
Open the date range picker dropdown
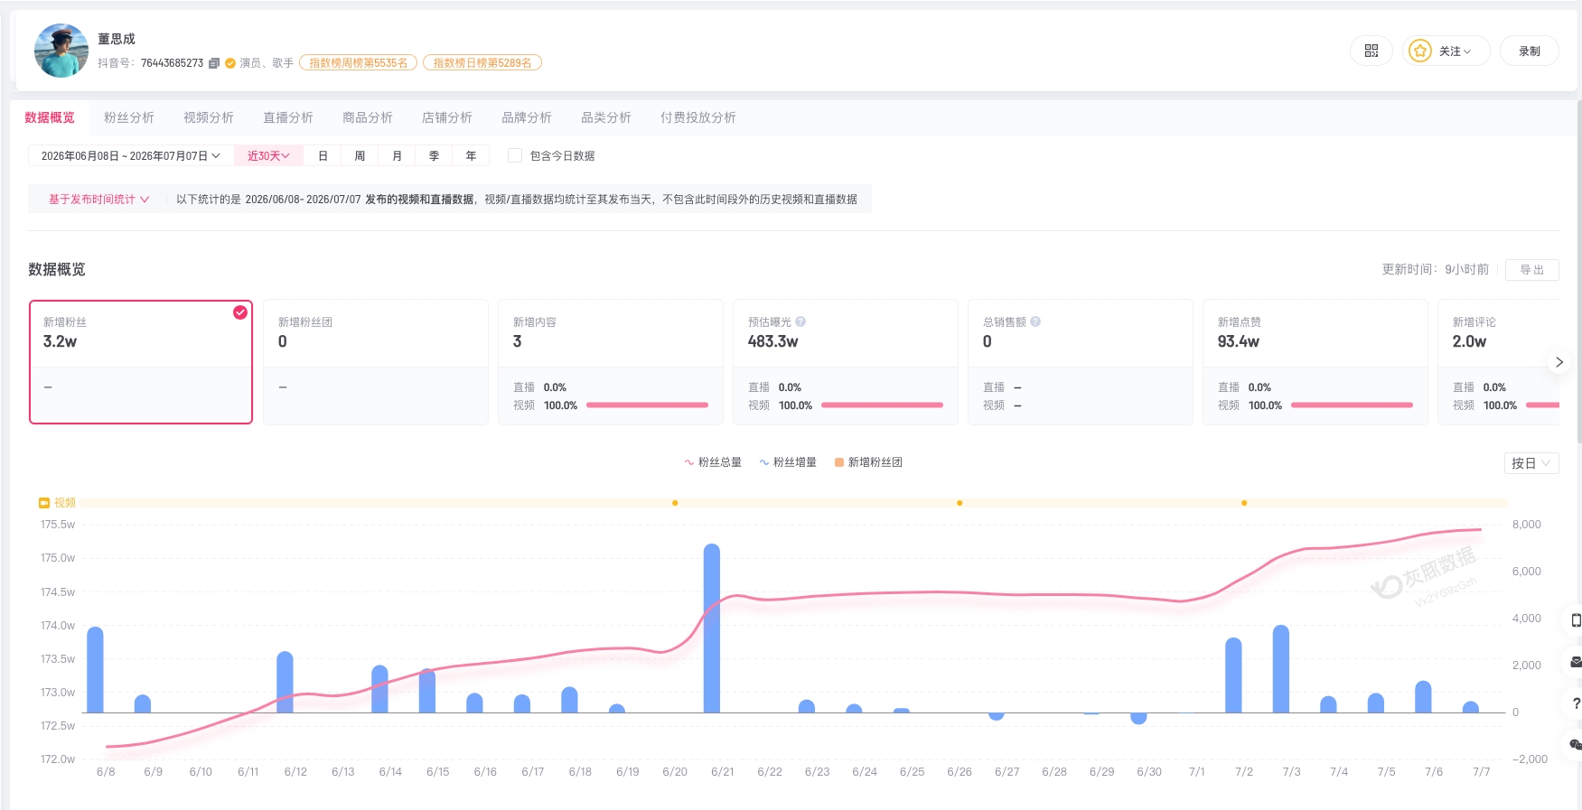tap(131, 156)
